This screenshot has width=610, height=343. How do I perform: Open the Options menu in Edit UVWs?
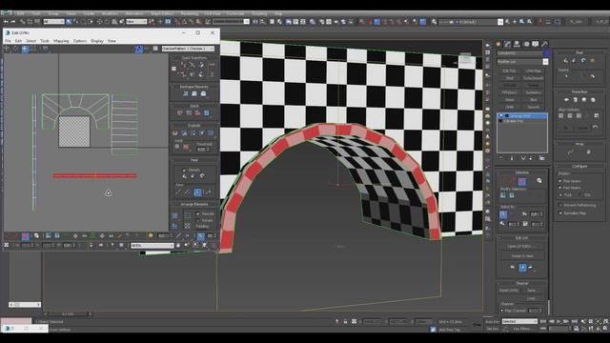(x=80, y=41)
